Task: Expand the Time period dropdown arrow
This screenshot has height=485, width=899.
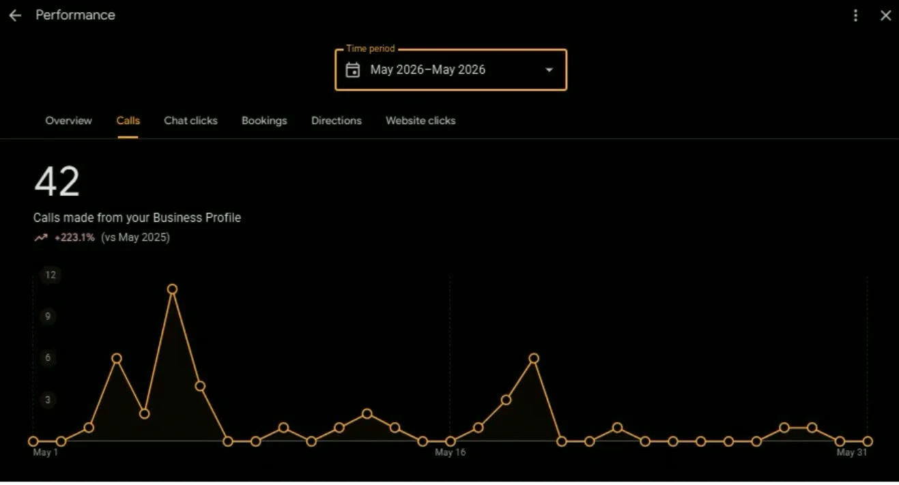Action: [549, 70]
